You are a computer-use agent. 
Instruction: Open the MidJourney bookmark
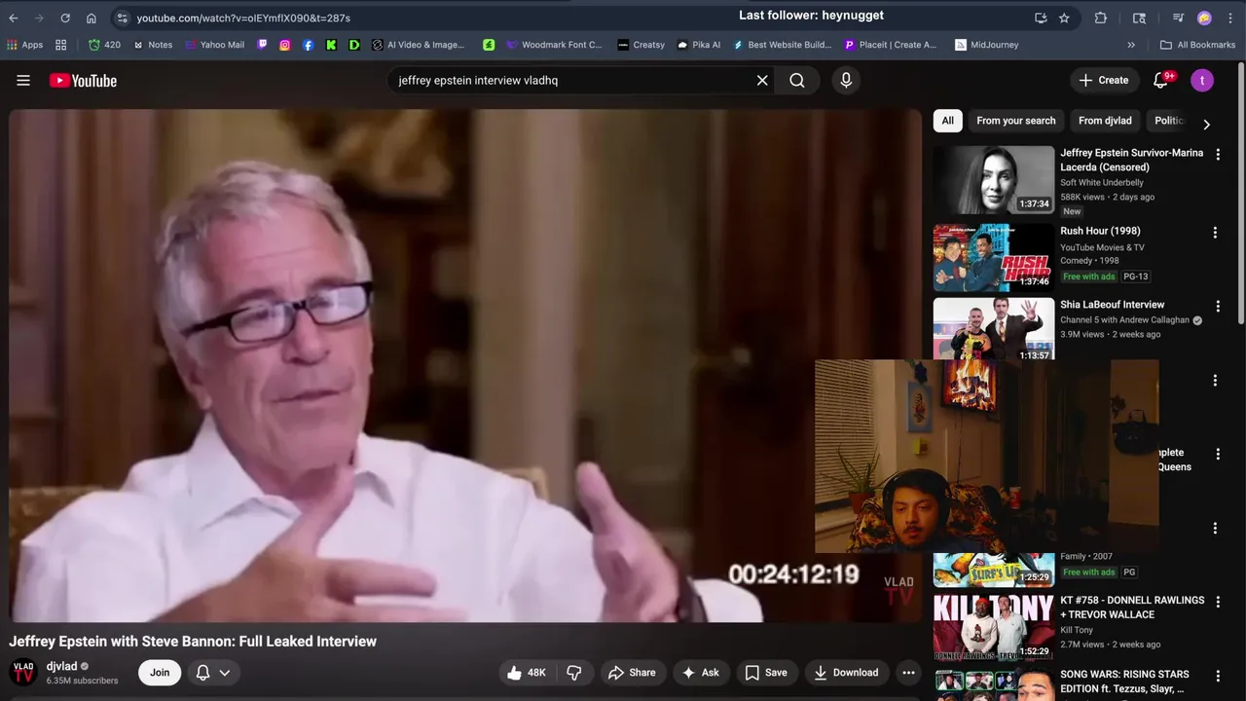click(x=986, y=45)
